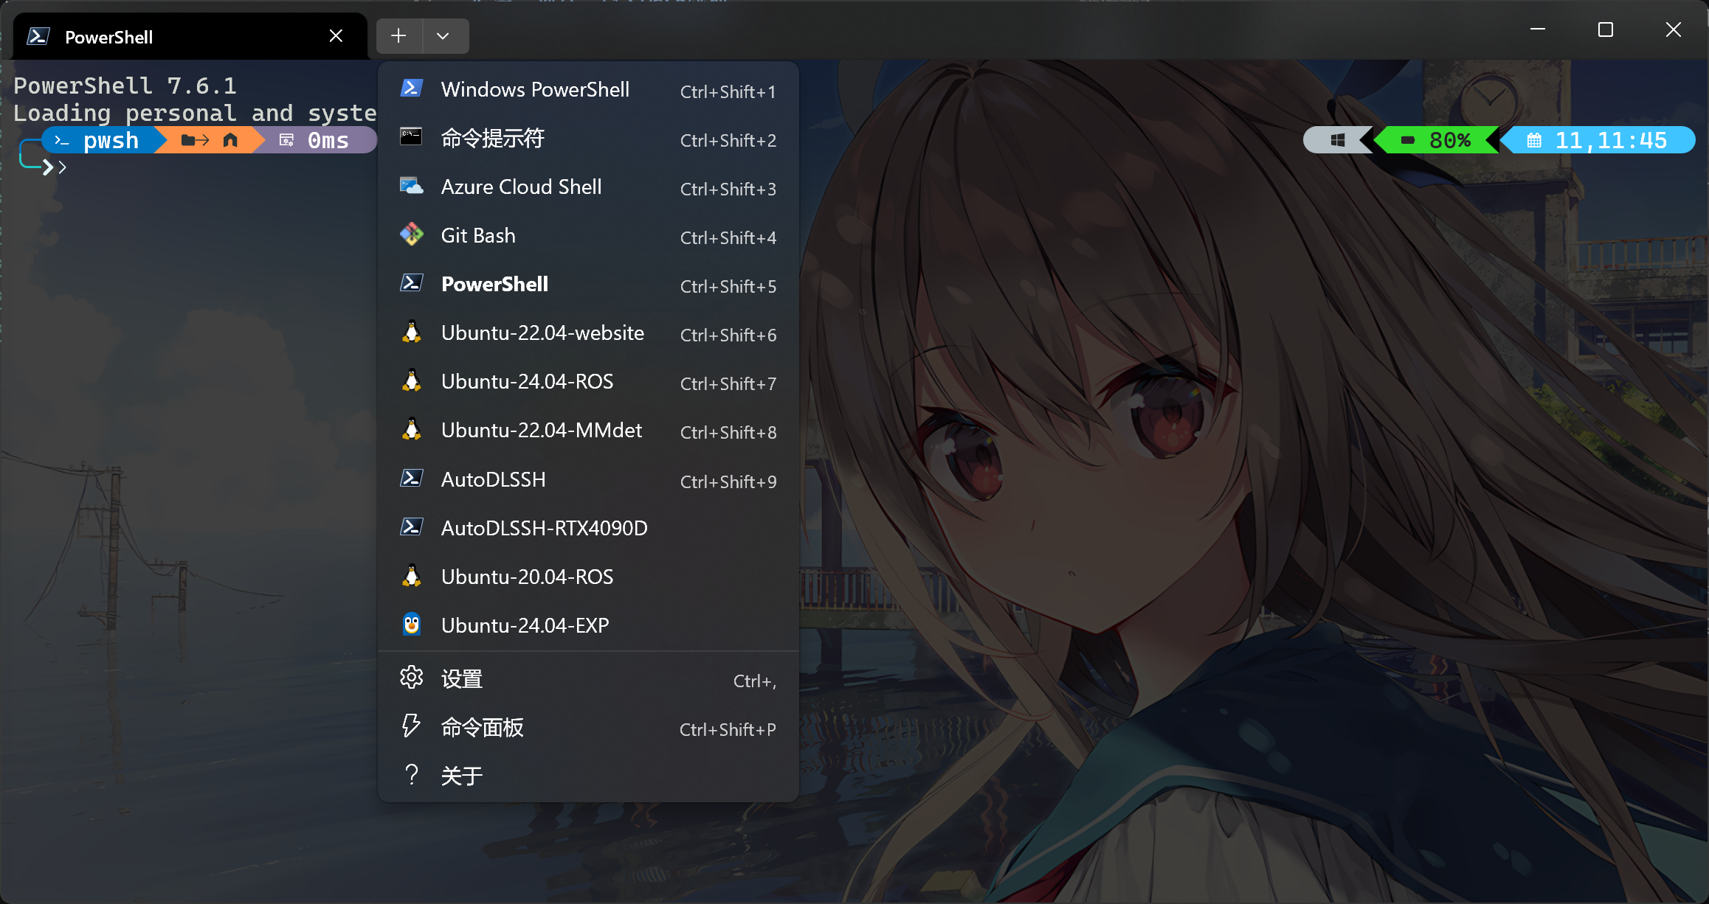The height and width of the screenshot is (904, 1709).
Task: Select the PowerShell tab
Action: coord(190,36)
